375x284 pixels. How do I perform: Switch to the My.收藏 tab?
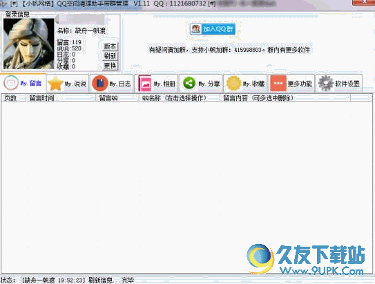tap(245, 84)
